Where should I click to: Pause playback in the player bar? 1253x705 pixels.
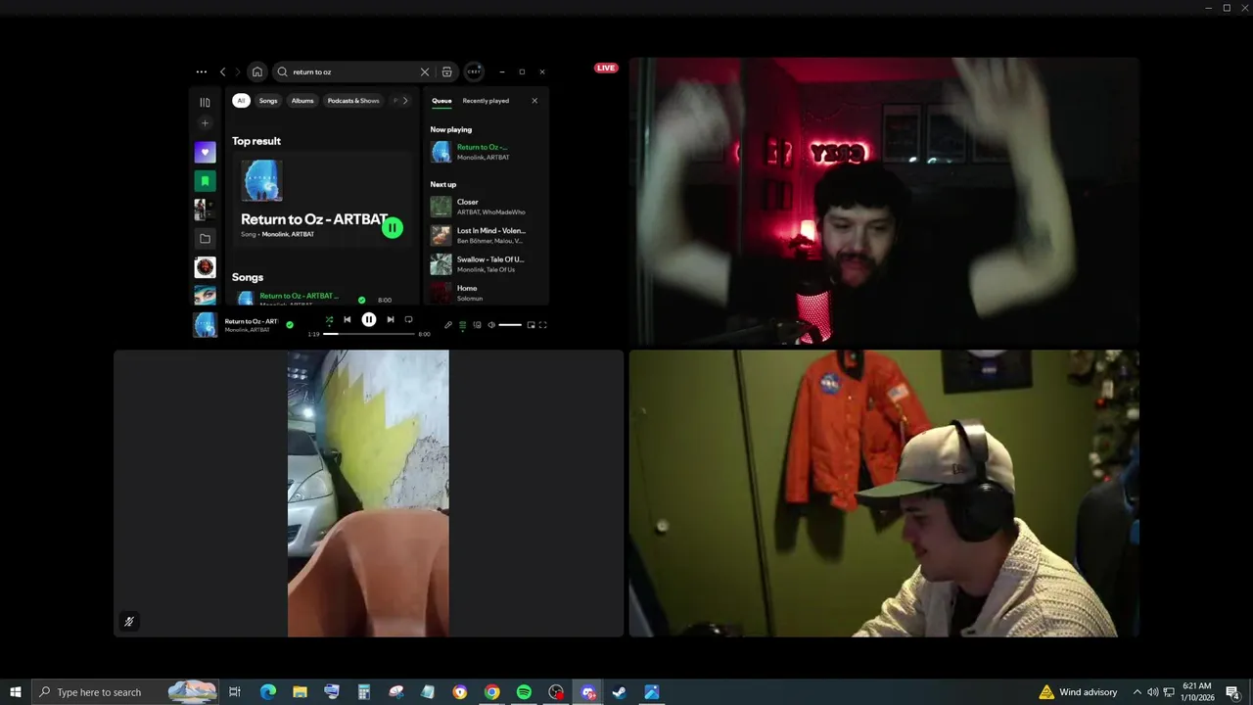click(369, 319)
